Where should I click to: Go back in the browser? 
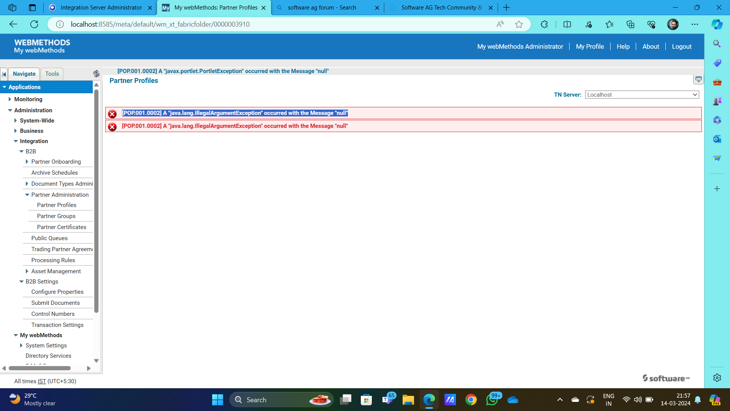[x=13, y=24]
